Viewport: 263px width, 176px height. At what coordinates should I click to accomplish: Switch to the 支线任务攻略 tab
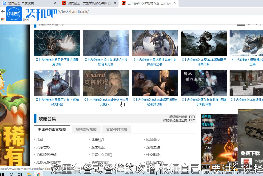(117, 130)
